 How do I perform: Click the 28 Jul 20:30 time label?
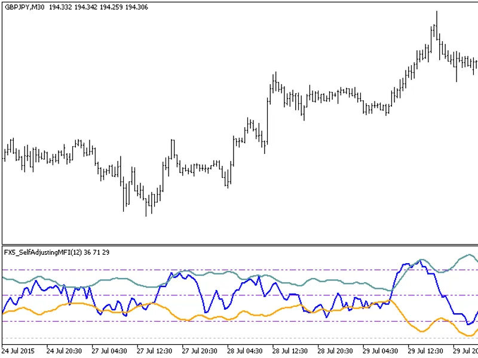(335, 351)
